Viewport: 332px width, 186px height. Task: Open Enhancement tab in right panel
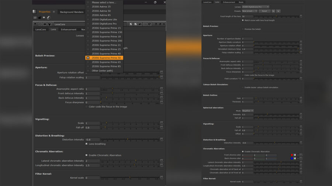pyautogui.click(x=229, y=2)
